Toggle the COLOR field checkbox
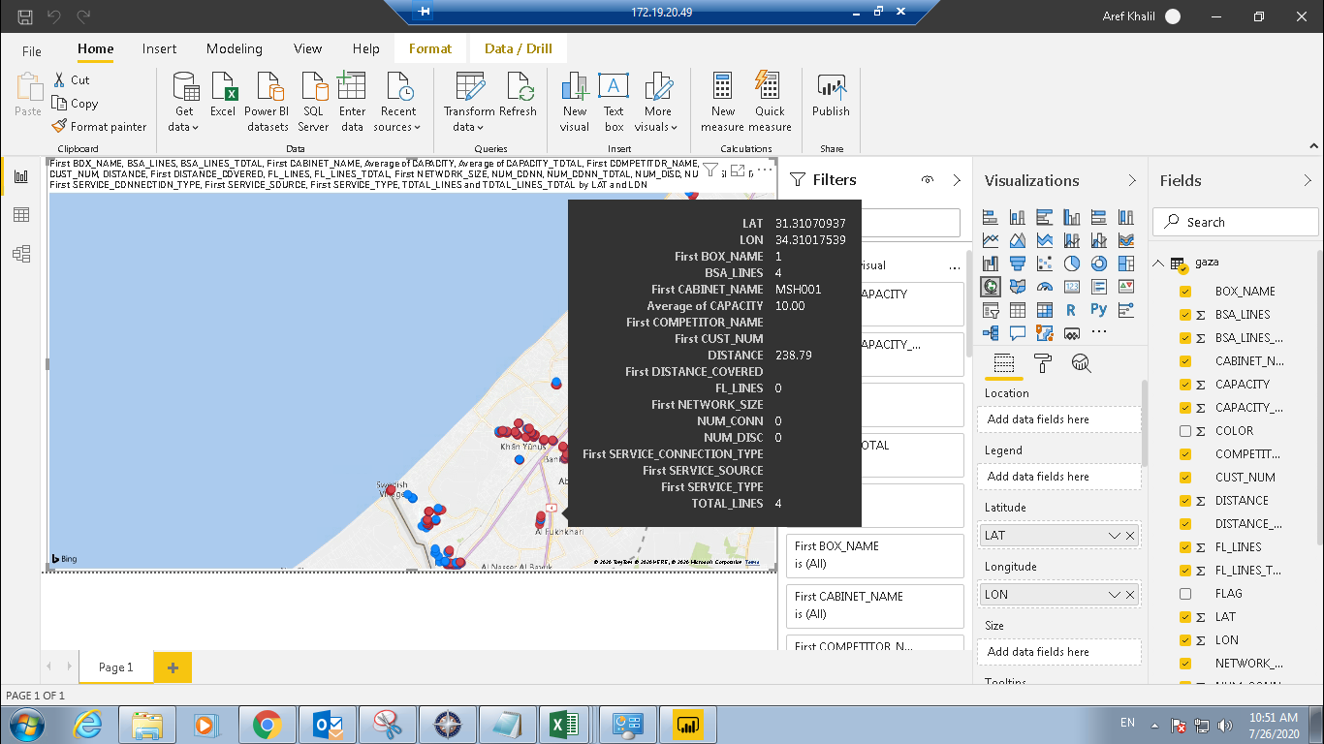The height and width of the screenshot is (744, 1324). pos(1185,431)
